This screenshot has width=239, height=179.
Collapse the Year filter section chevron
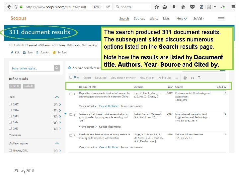point(57,97)
